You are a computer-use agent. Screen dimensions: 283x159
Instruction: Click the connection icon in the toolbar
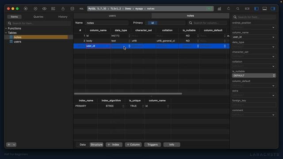pyautogui.click(x=26, y=9)
